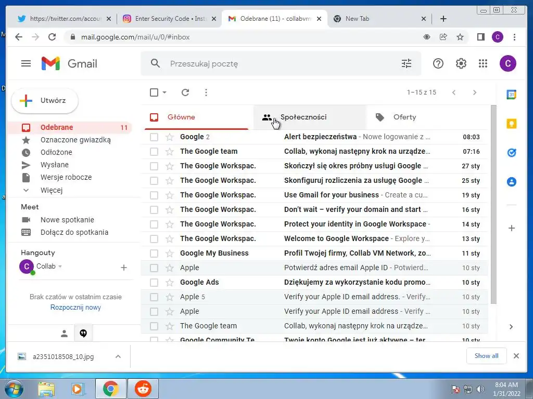Image resolution: width=533 pixels, height=399 pixels.
Task: Start a new Hangouts chat with the plus icon
Action: [x=124, y=268]
